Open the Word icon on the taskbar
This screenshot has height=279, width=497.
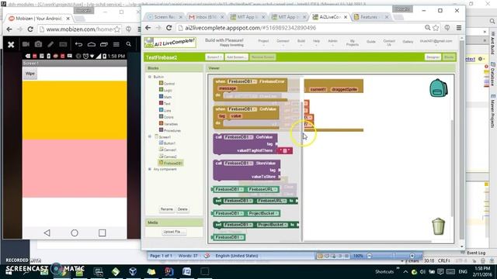coord(186,271)
